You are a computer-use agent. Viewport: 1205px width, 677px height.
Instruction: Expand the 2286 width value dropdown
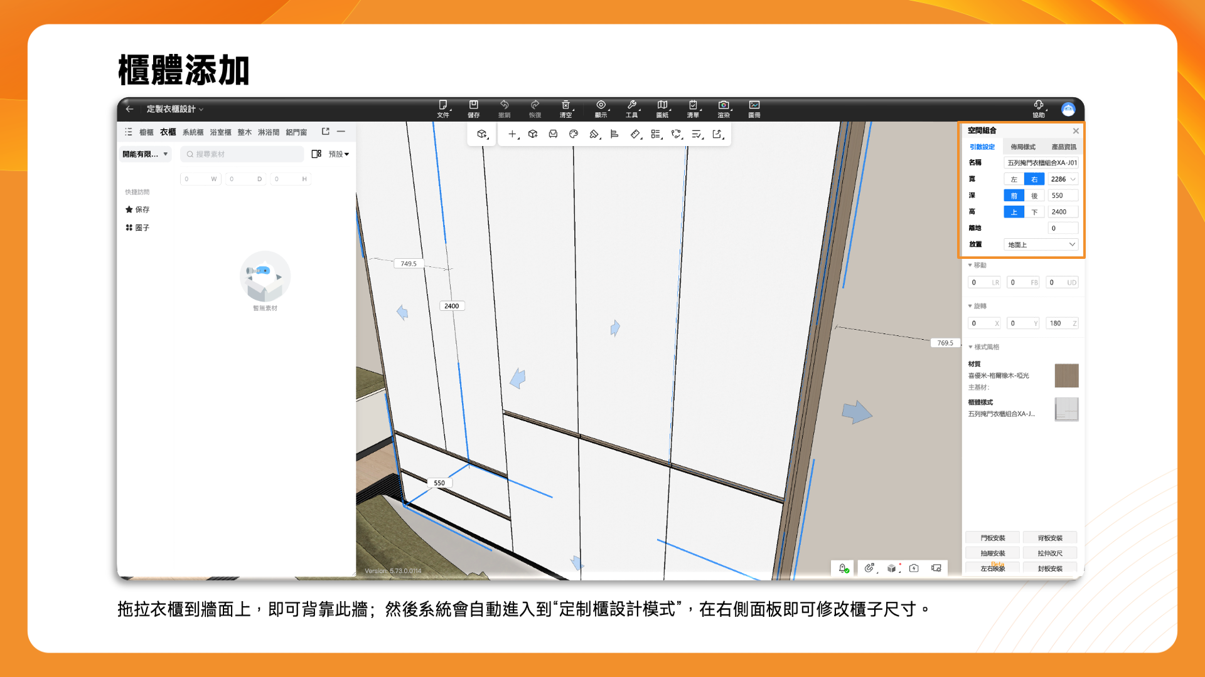[1073, 179]
